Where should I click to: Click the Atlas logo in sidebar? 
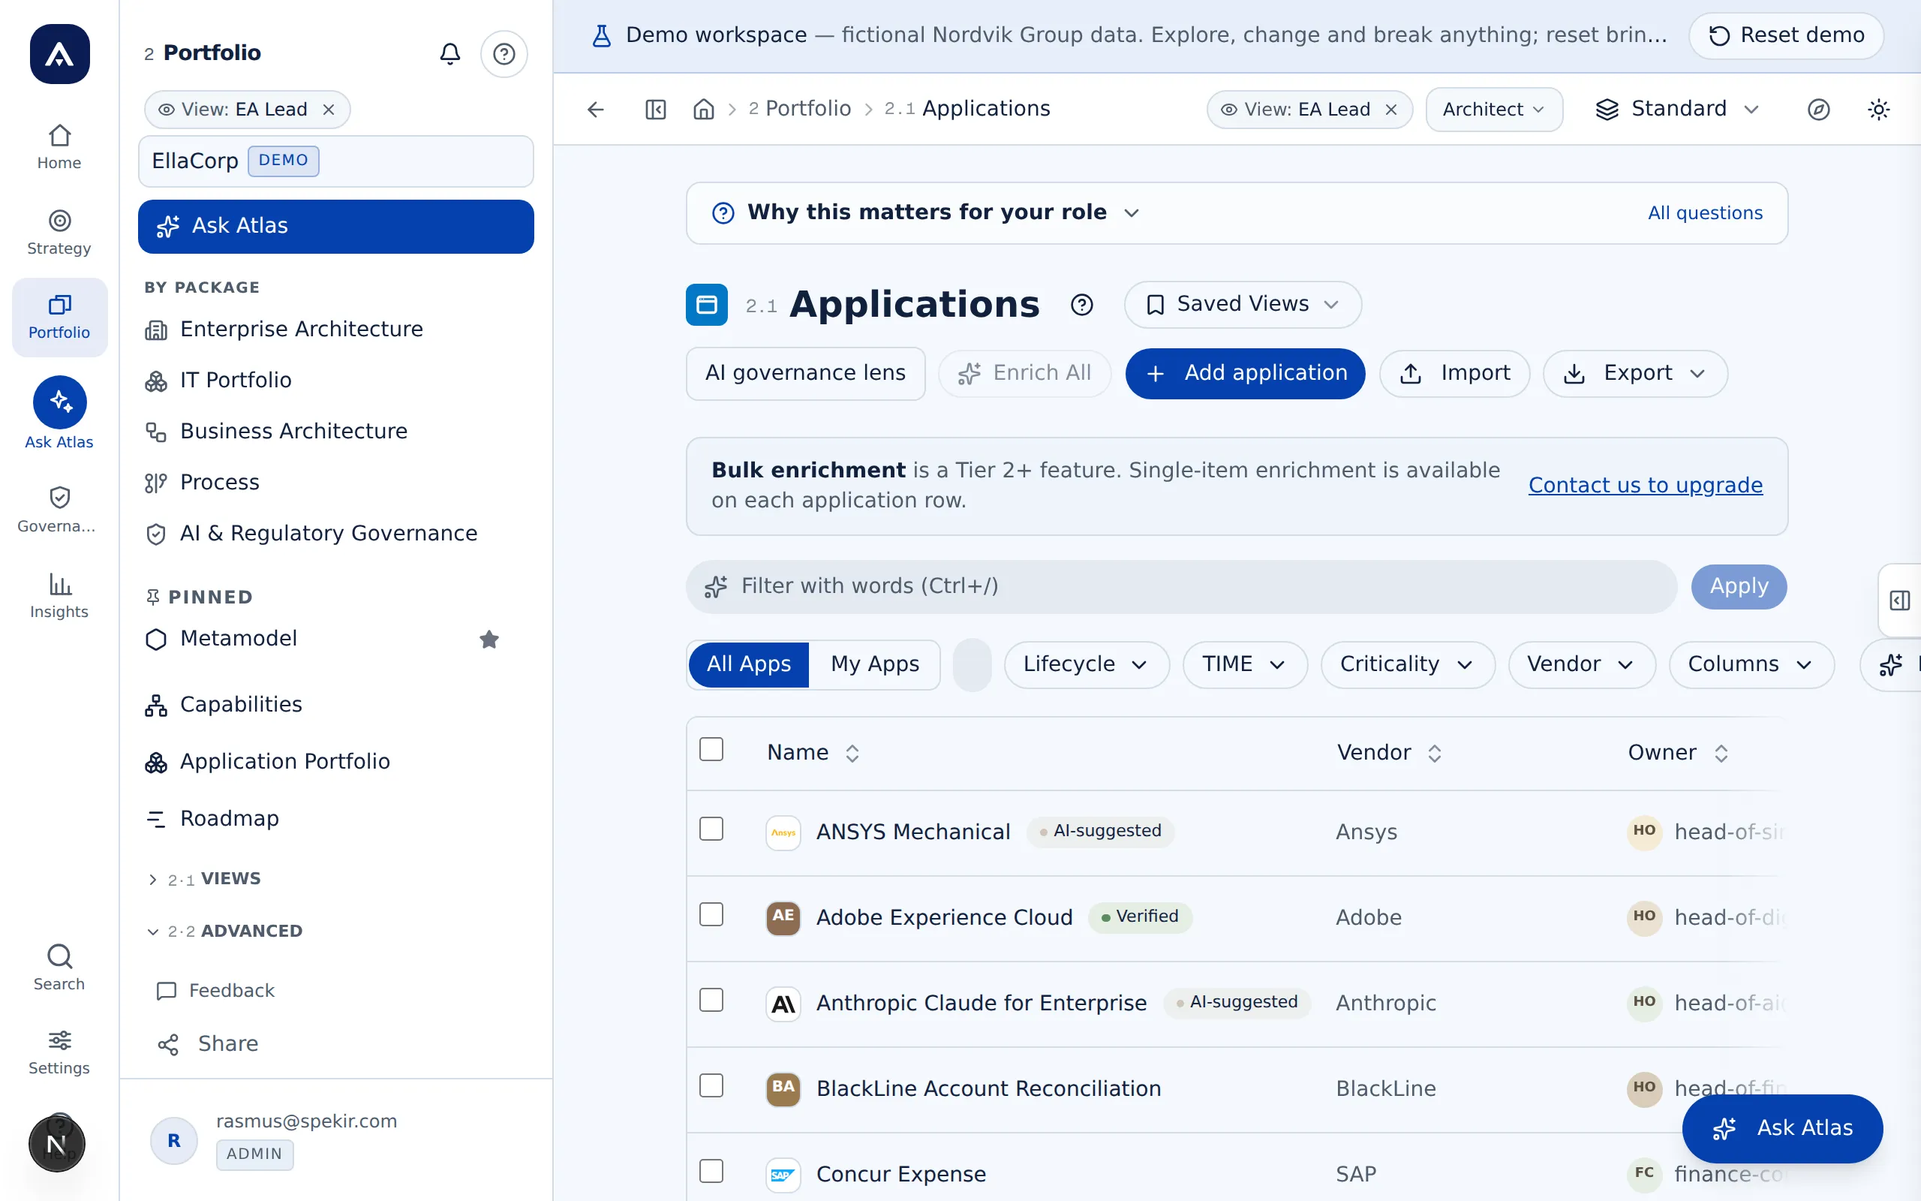pyautogui.click(x=59, y=54)
